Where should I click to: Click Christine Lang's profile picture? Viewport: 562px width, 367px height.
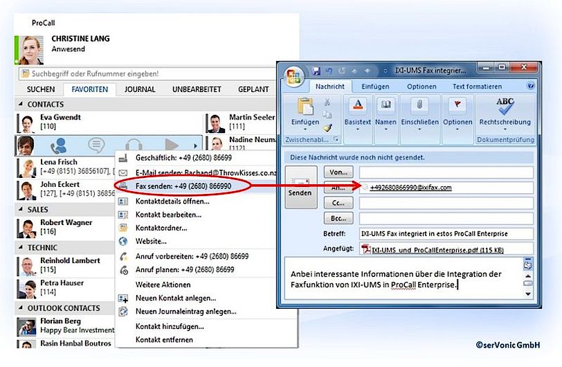31,50
